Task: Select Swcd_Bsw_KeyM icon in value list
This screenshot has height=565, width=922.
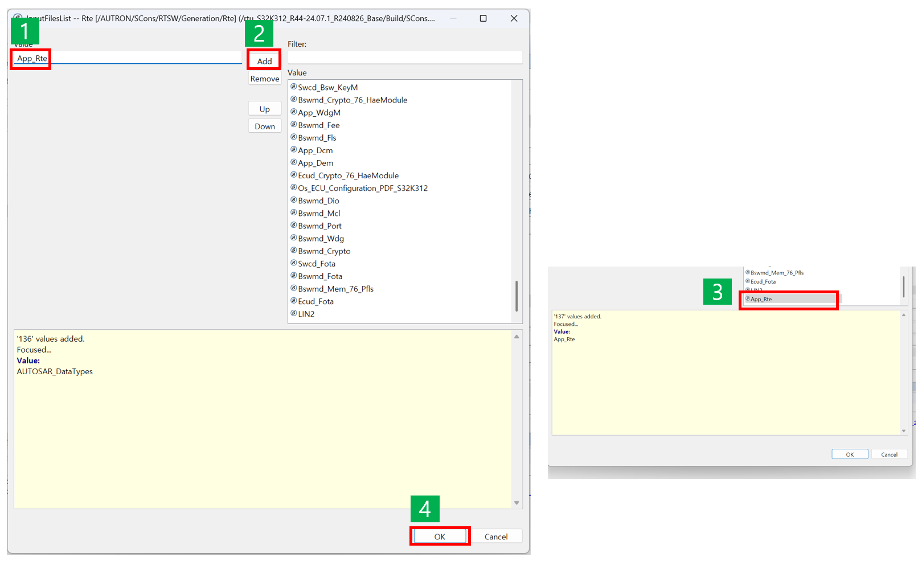Action: (x=294, y=87)
